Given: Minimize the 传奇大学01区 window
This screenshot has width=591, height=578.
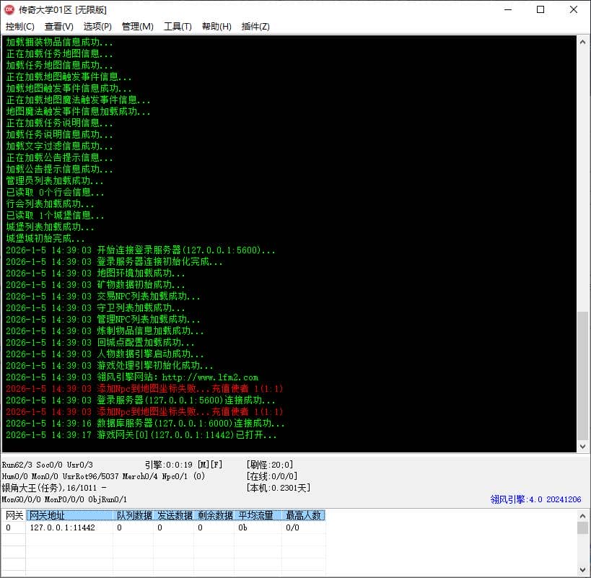Looking at the screenshot, I should (x=508, y=10).
